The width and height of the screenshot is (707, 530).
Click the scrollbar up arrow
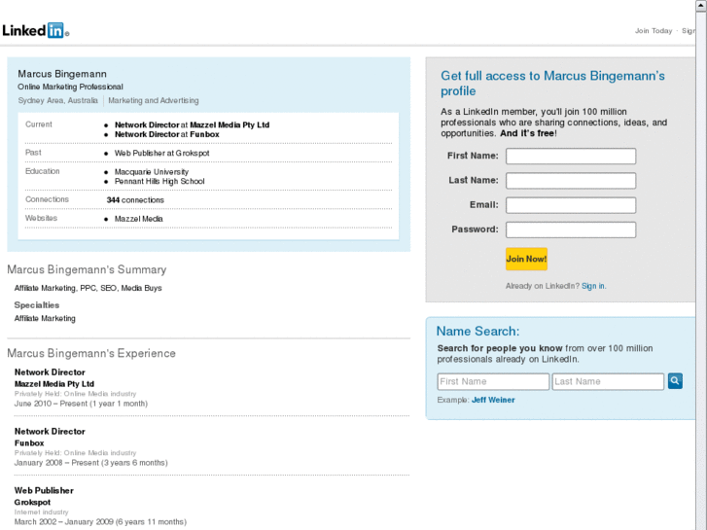click(x=701, y=6)
